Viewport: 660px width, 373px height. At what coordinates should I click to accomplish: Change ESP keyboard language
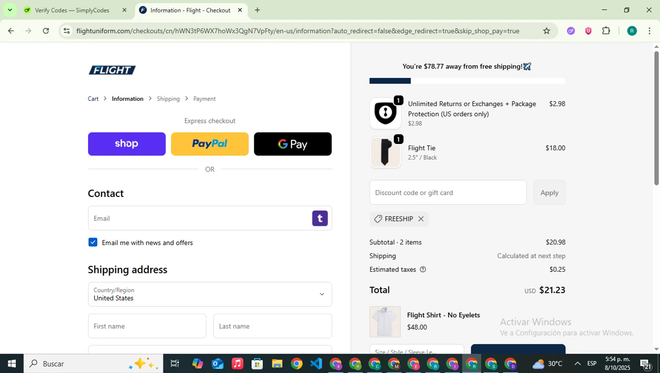coord(592,364)
